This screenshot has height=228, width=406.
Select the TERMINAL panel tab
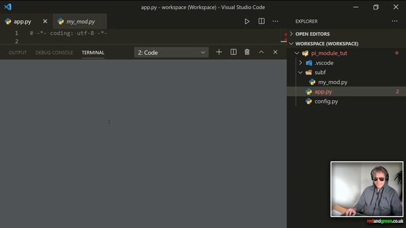93,53
